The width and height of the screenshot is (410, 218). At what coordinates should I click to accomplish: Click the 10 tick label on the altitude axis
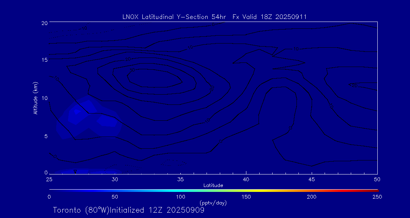coord(44,98)
